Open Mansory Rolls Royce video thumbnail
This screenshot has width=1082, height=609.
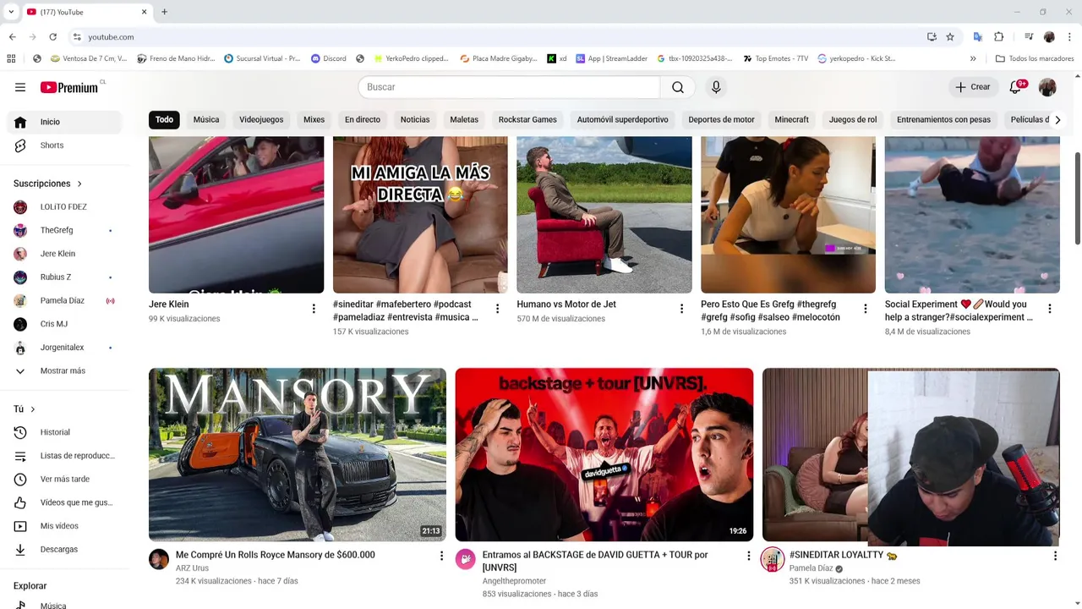[x=298, y=455]
